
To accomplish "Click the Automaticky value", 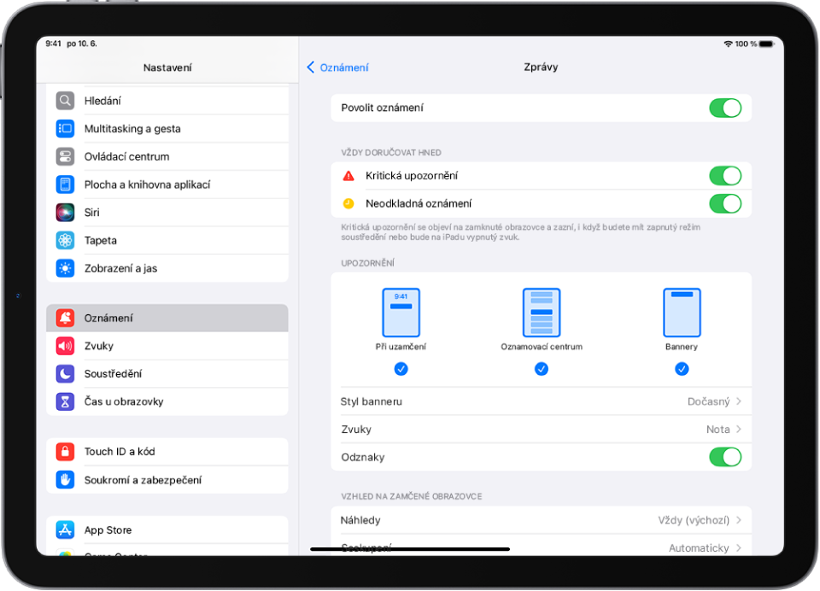I will [699, 547].
